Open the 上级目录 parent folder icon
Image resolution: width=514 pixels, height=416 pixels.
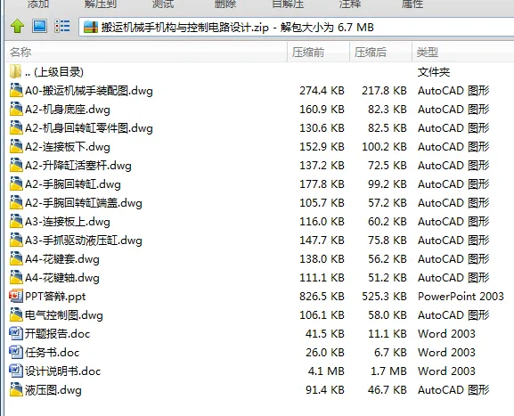coord(16,71)
